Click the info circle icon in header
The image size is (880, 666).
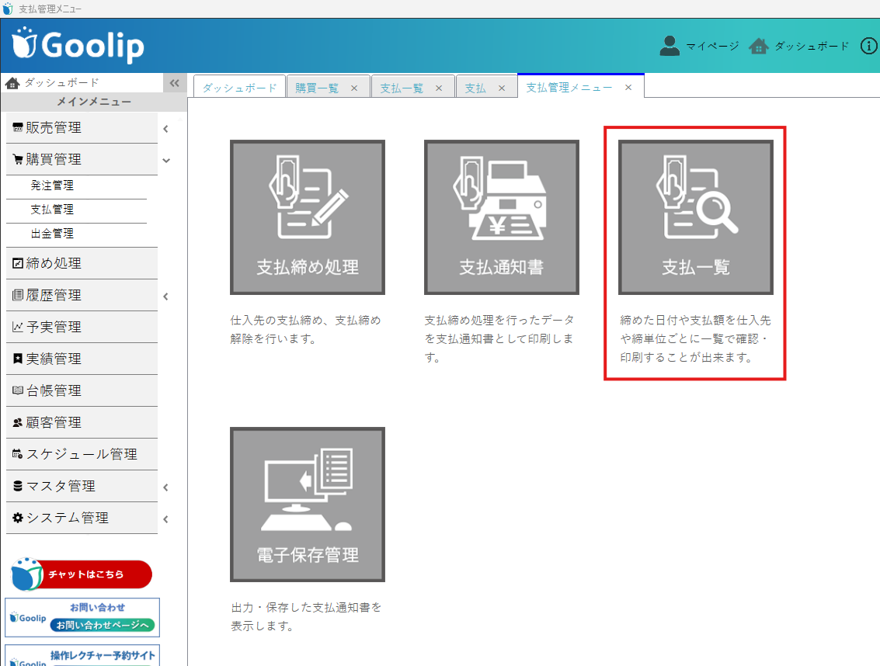click(x=869, y=46)
